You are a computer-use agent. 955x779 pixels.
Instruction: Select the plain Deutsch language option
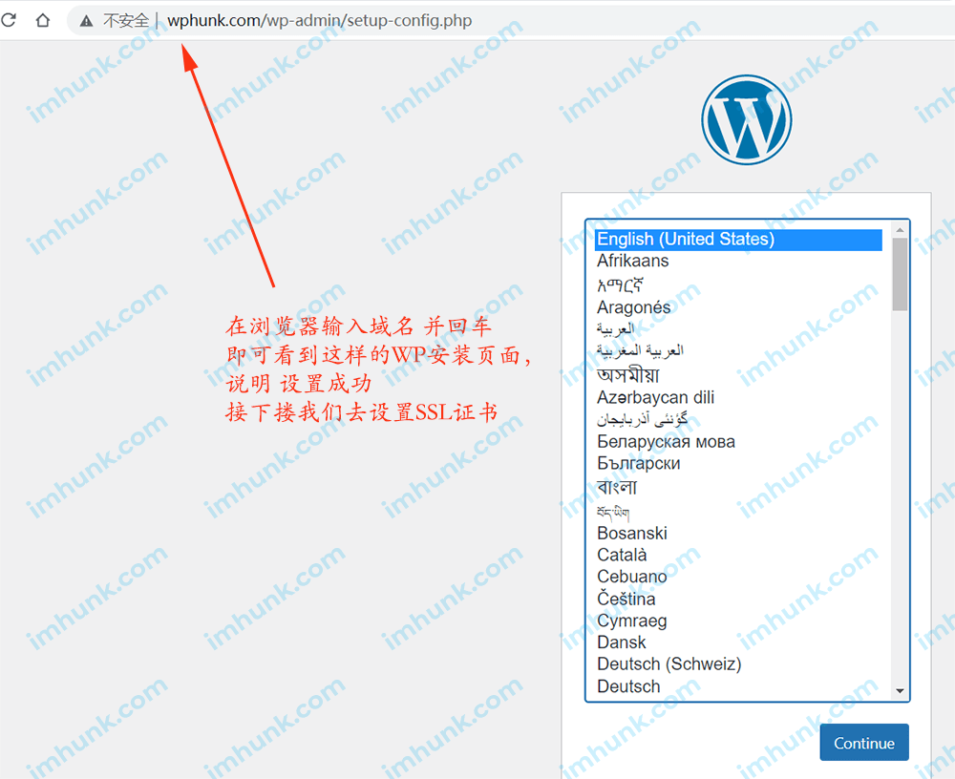pos(738,687)
